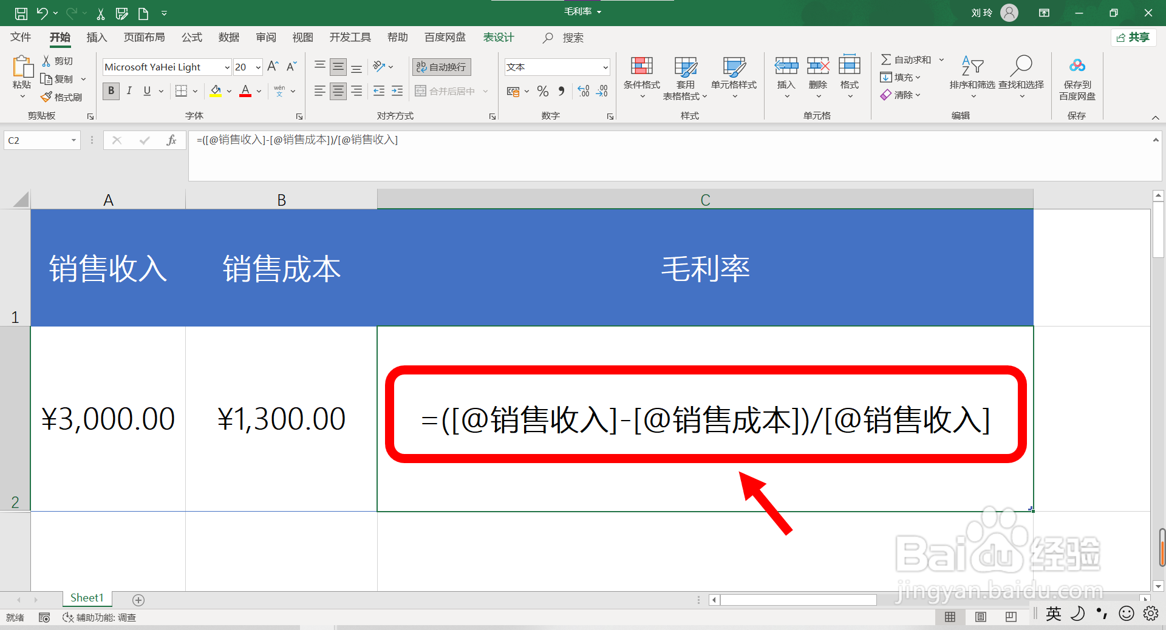Click the horizontal scrollbar track
Image resolution: width=1166 pixels, height=630 pixels.
tap(1008, 600)
